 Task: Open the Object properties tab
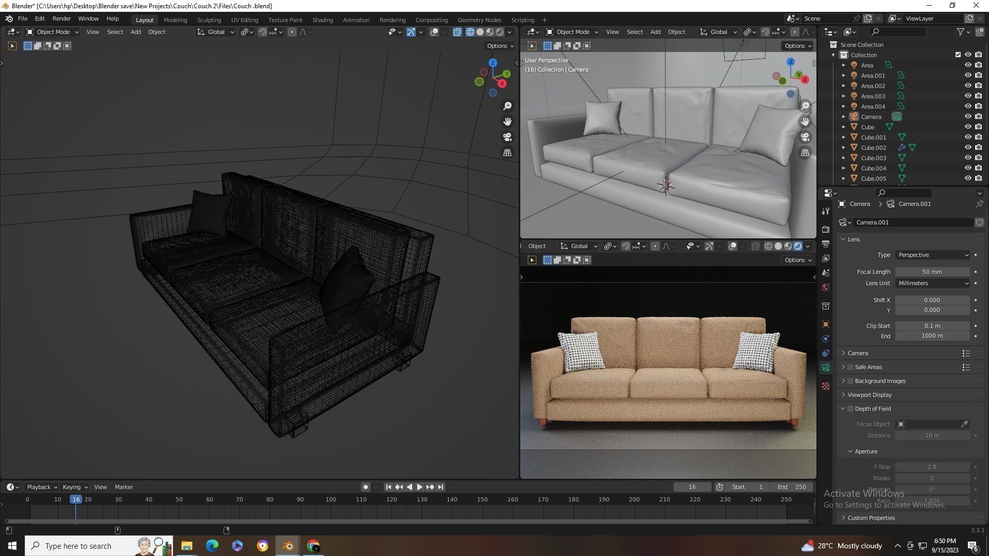coord(826,324)
